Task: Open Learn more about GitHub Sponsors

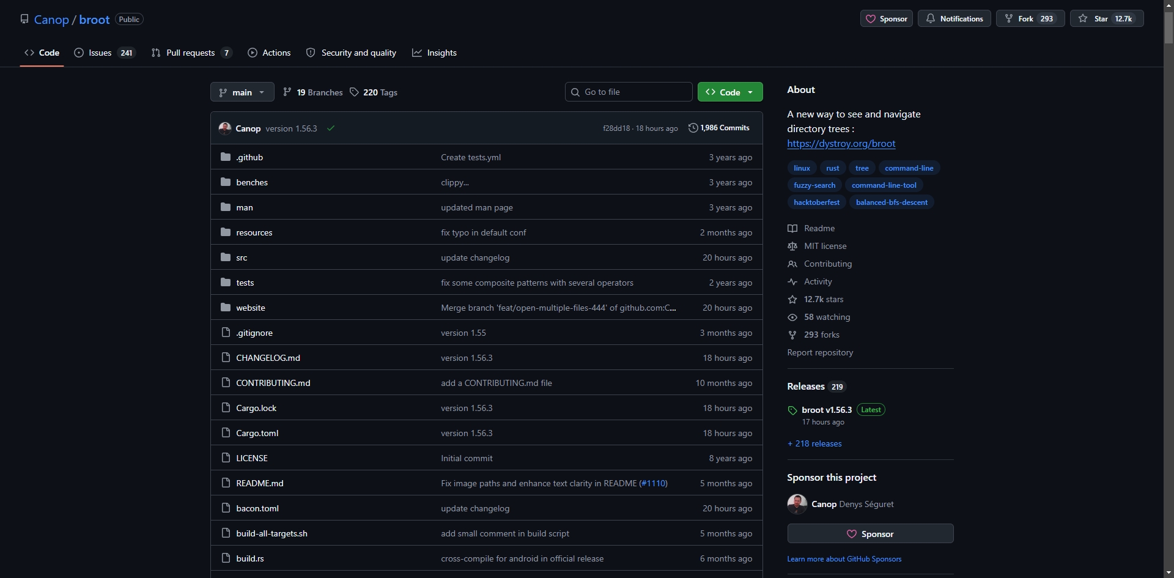Action: (x=844, y=559)
